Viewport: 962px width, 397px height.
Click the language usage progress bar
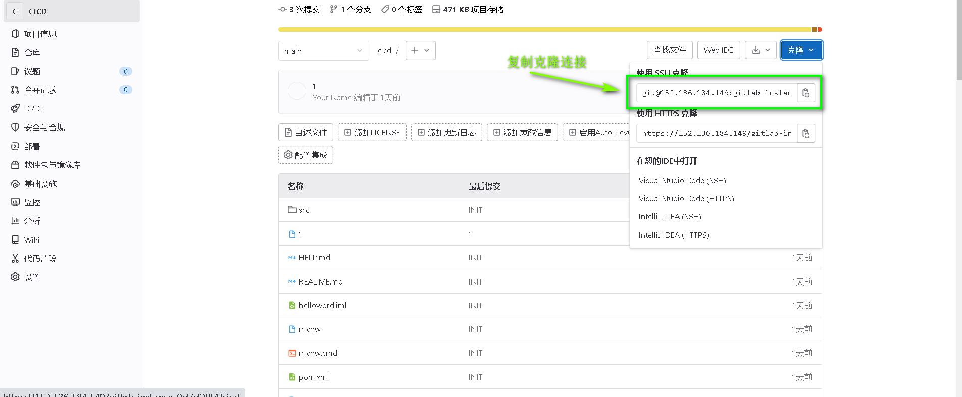point(550,29)
